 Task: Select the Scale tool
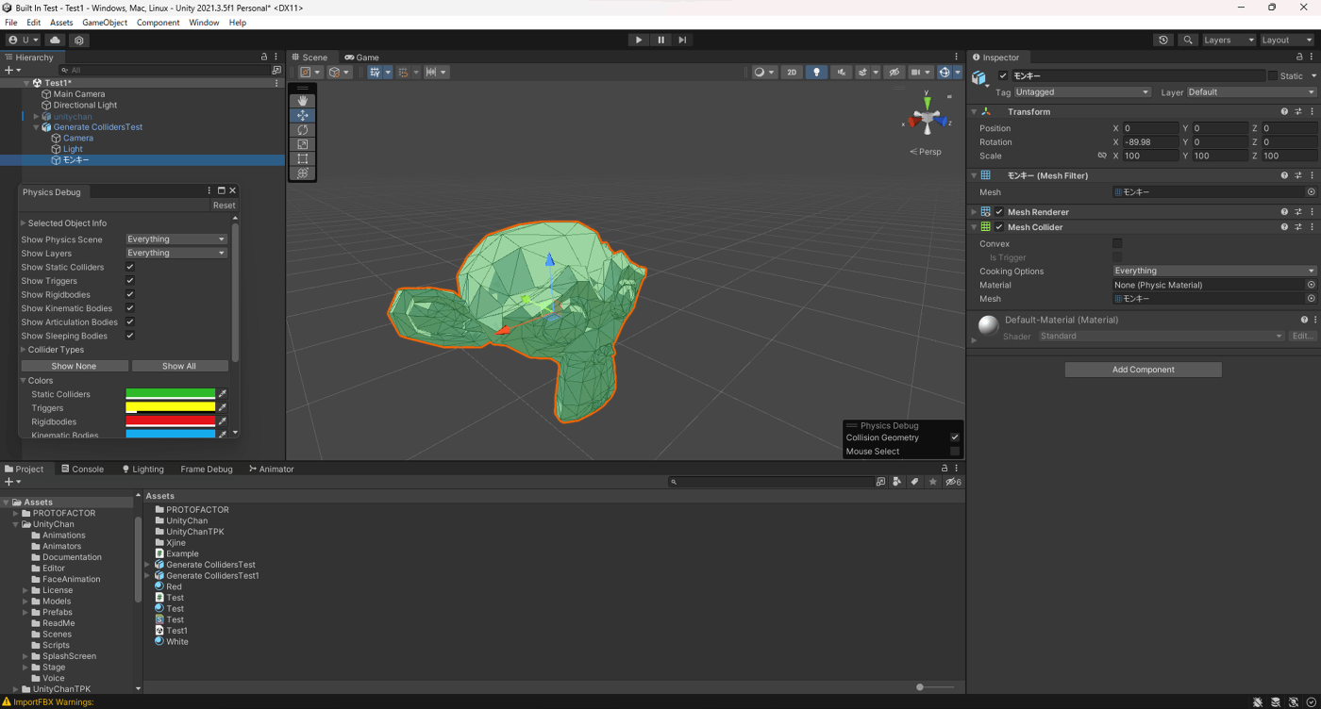(x=302, y=144)
